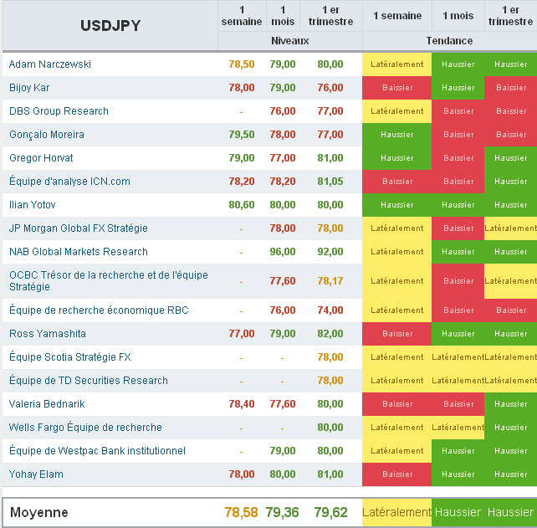The width and height of the screenshot is (537, 528).
Task: Click Moyenne 79,62 quarterly average
Action: click(331, 512)
